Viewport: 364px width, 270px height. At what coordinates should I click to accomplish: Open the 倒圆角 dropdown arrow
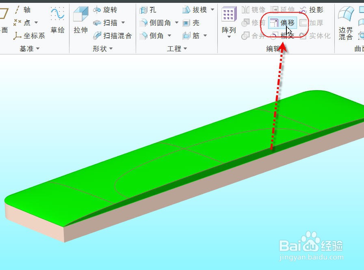pos(177,23)
